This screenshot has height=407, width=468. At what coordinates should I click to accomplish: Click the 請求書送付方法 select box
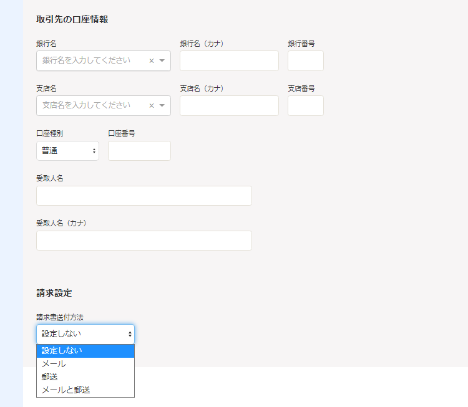[x=85, y=334]
